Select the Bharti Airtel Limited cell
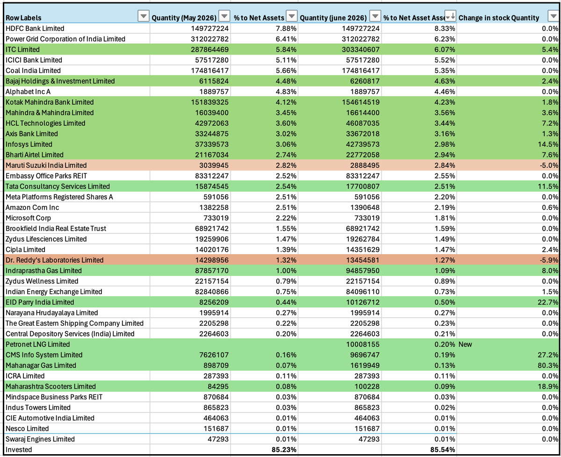Screen dimensions: 561x457 coord(76,155)
